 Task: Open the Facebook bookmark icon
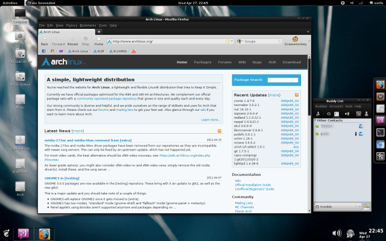click(x=43, y=51)
